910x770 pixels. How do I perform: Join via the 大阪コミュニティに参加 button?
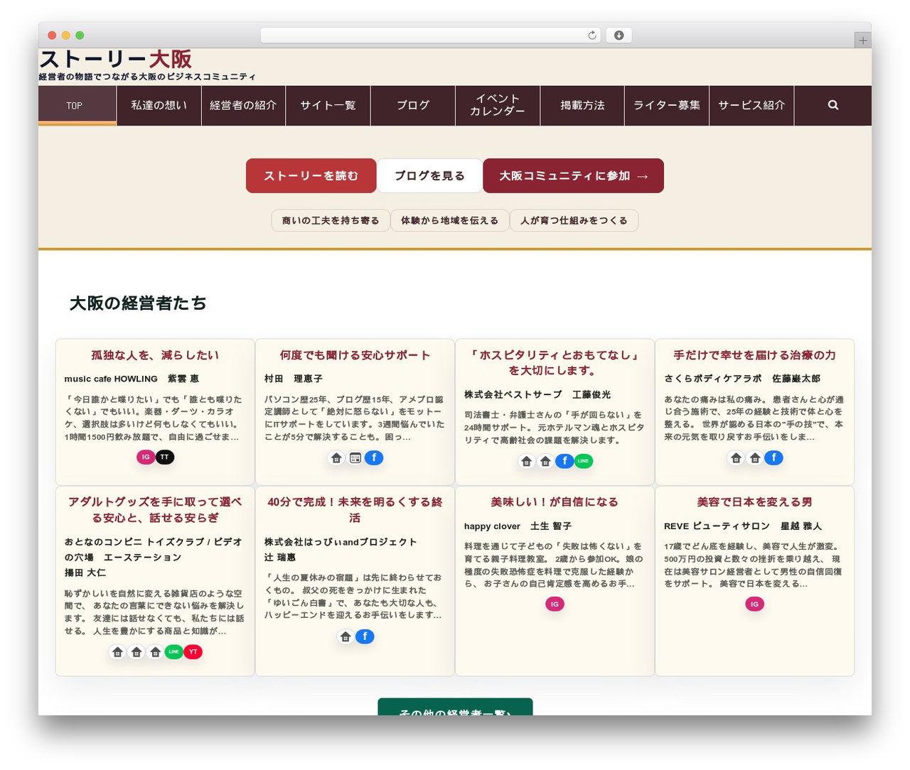click(573, 175)
